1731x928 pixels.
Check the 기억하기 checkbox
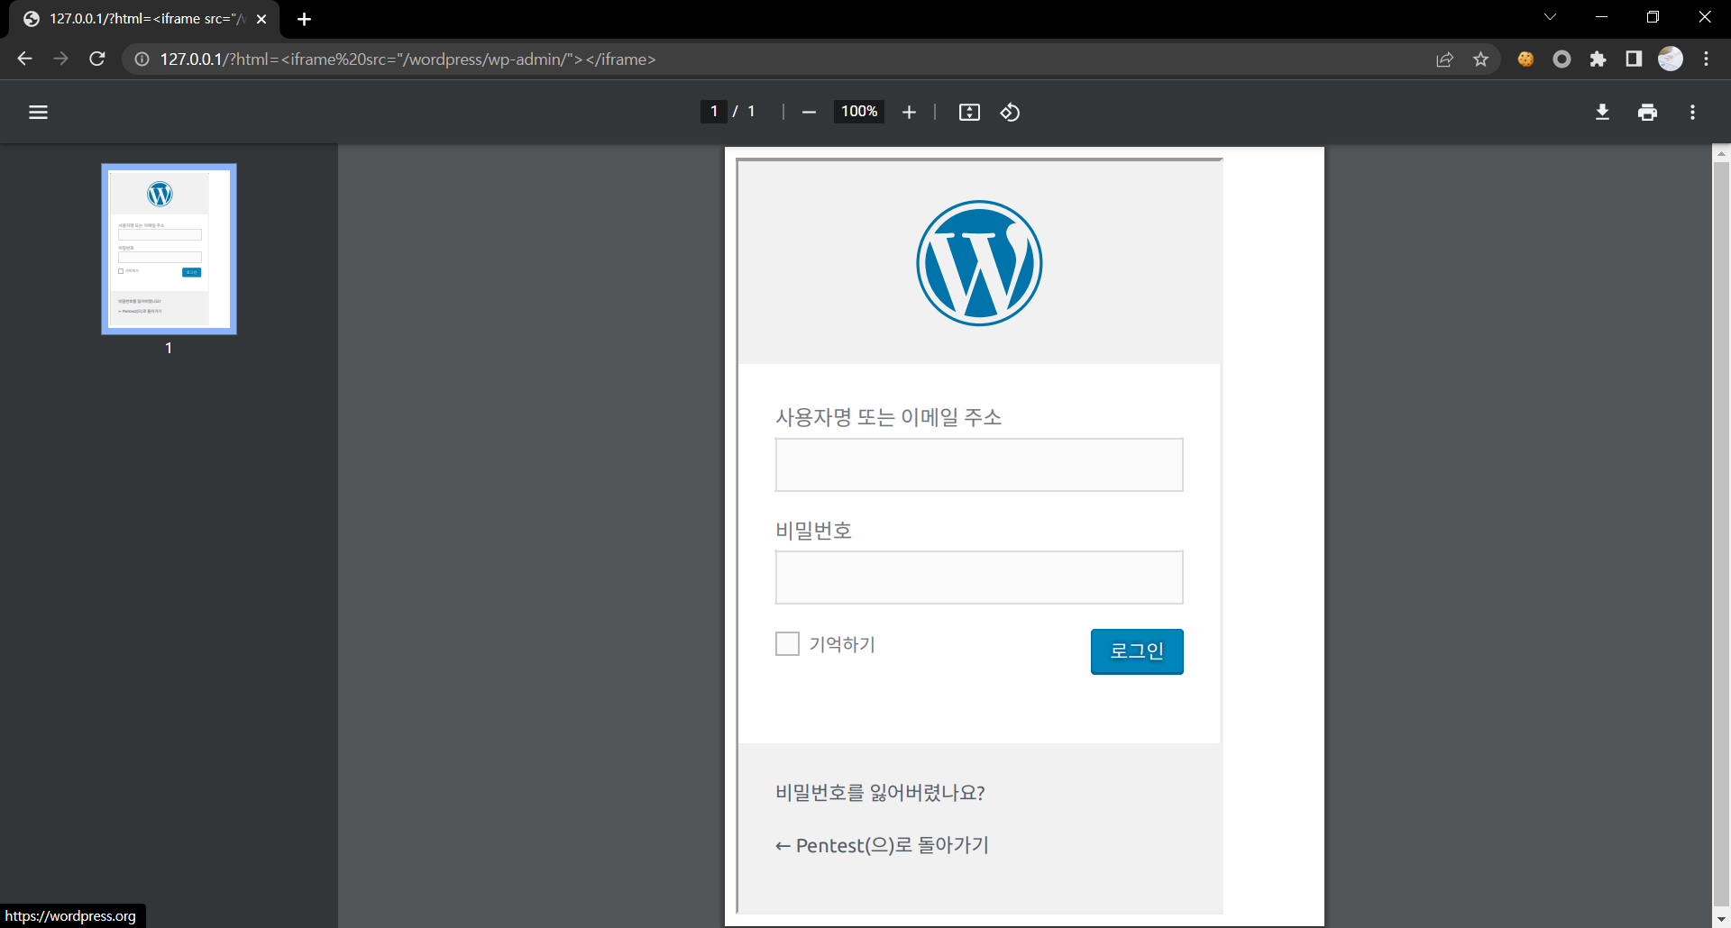pyautogui.click(x=787, y=643)
